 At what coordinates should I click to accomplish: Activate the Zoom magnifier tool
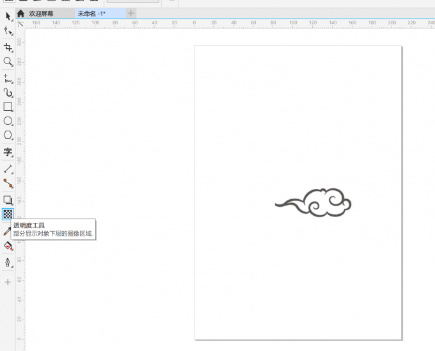8,61
